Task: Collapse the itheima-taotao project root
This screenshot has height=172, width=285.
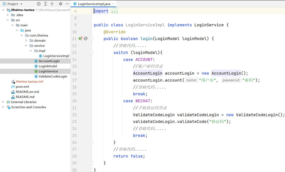Action: tap(3, 10)
